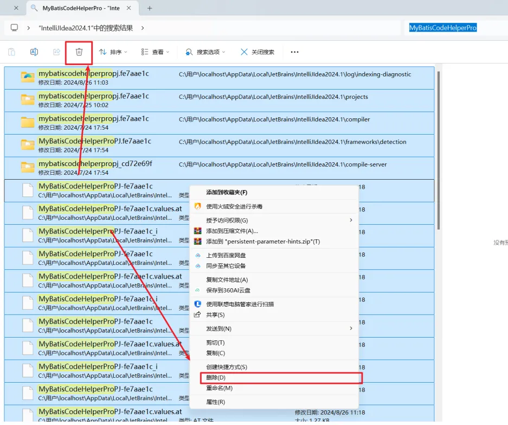Select the folder icon with path ending \projects
508x425 pixels.
[28, 99]
